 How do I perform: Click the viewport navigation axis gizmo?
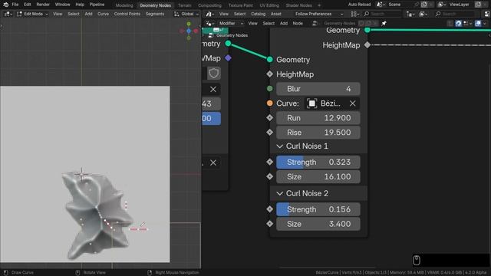[189, 31]
